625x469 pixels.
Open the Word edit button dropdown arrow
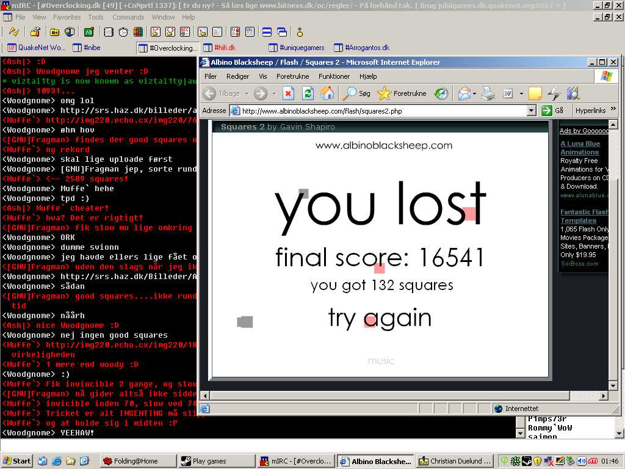pyautogui.click(x=521, y=95)
